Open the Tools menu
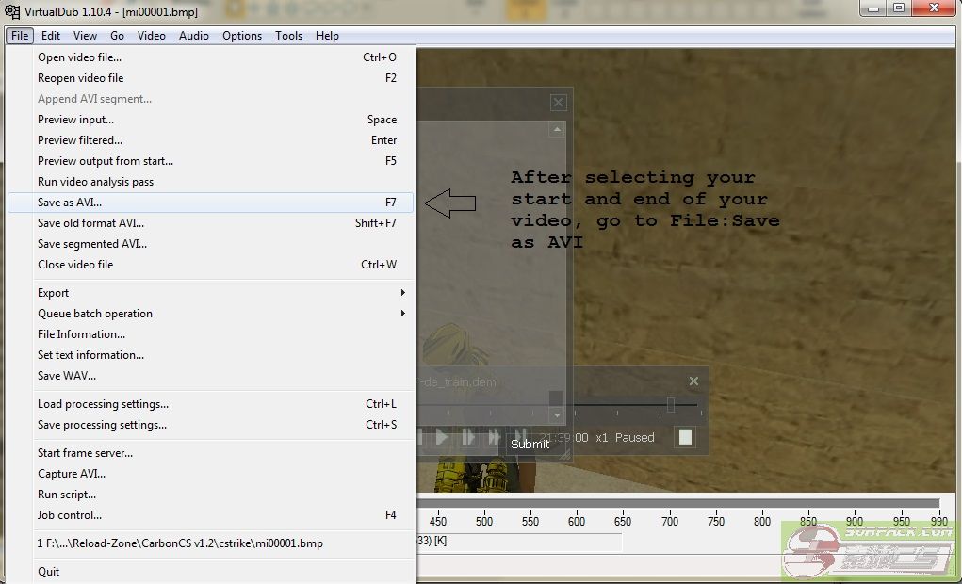The width and height of the screenshot is (962, 584). [288, 36]
